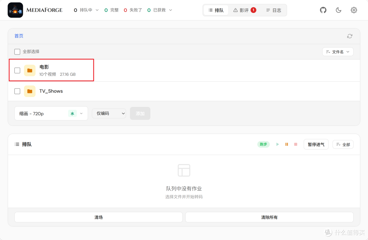The width and height of the screenshot is (368, 240).
Task: Click the 队列中没有作业 message
Action: coord(184,189)
